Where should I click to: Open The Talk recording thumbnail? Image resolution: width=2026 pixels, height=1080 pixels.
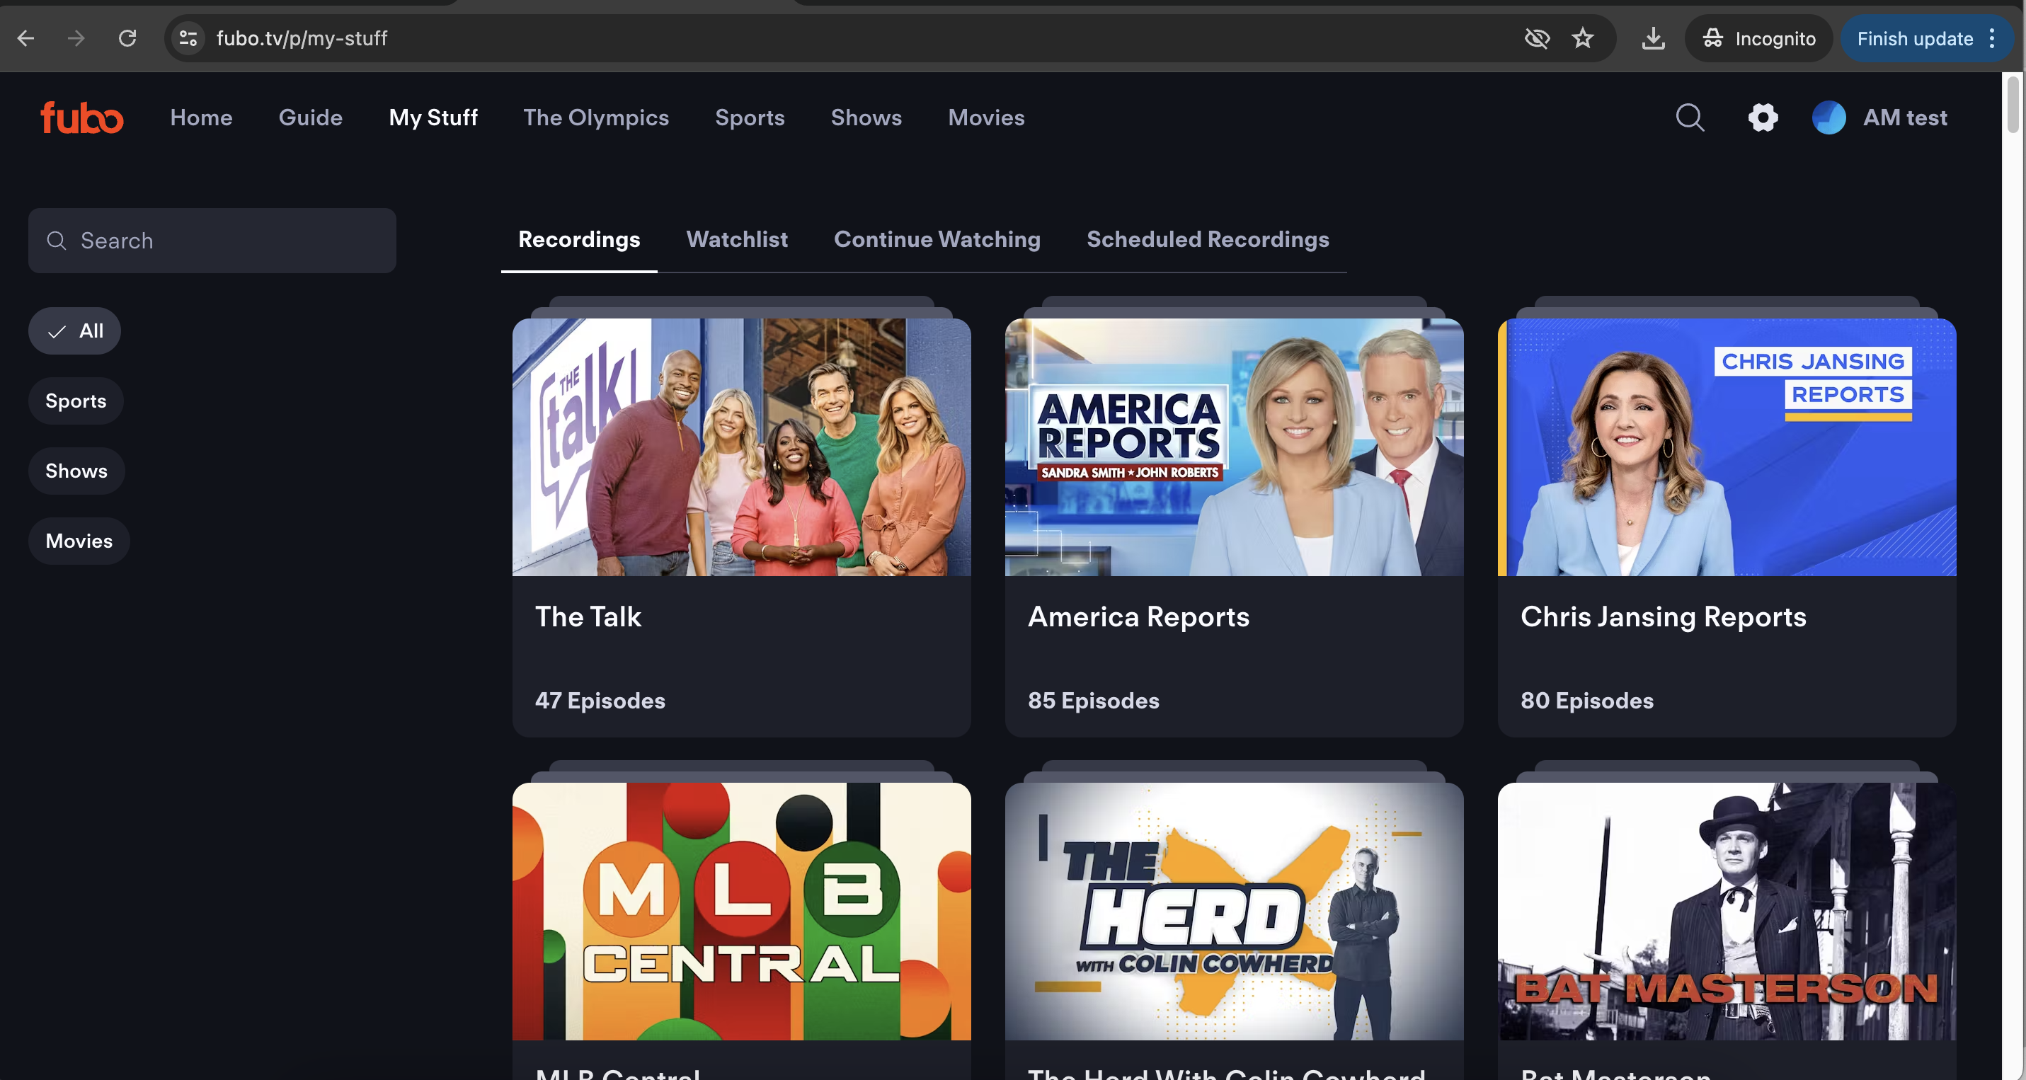point(741,447)
